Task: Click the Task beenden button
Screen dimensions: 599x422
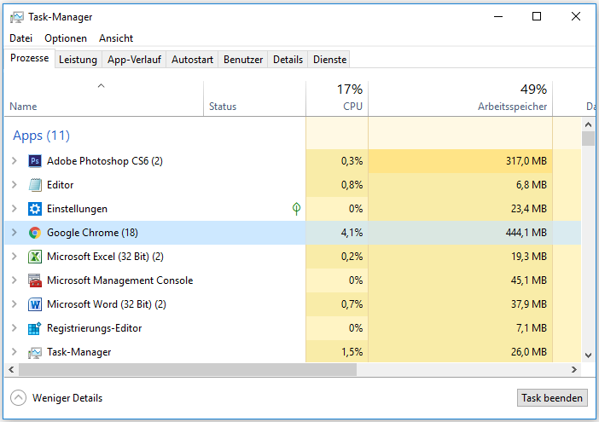Action: [552, 398]
